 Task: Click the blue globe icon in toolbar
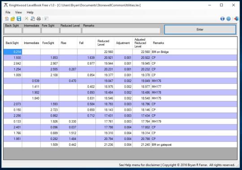(x=229, y=19)
